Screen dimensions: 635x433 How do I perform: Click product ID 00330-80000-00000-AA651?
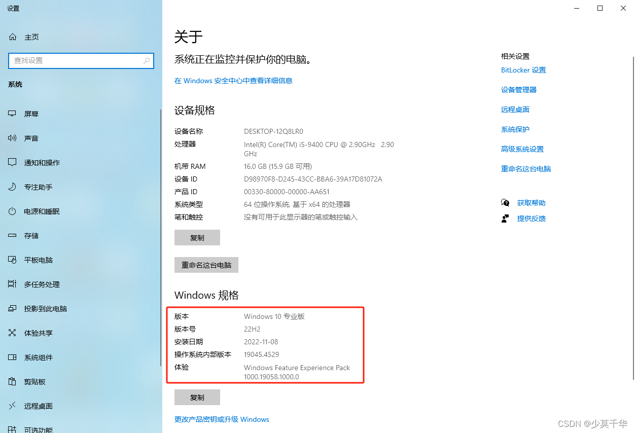click(x=287, y=192)
